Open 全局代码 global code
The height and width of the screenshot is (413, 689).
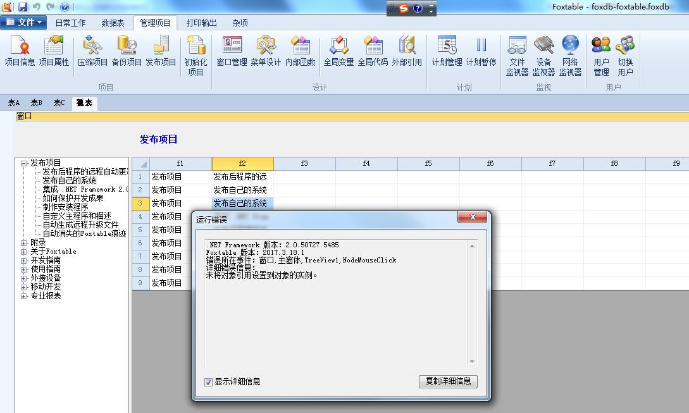click(373, 51)
